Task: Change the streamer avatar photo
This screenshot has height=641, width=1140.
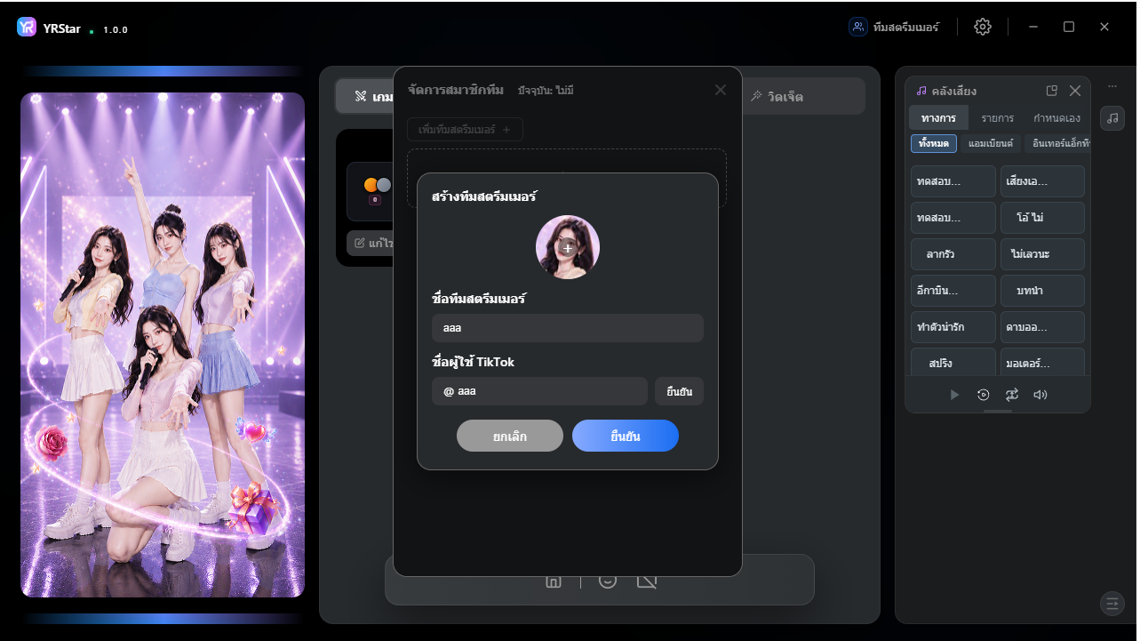Action: (x=568, y=247)
